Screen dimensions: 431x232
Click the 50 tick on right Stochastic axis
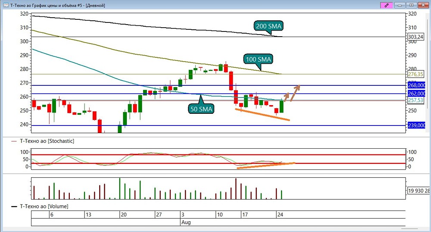(x=412, y=160)
